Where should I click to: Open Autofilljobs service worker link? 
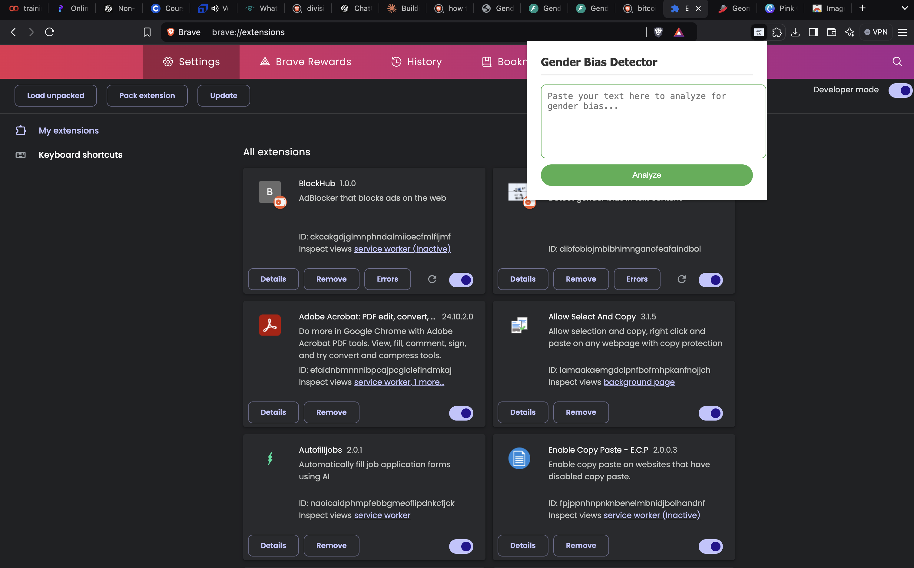(382, 515)
